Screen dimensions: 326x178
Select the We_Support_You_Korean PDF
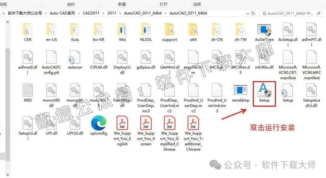146,131
